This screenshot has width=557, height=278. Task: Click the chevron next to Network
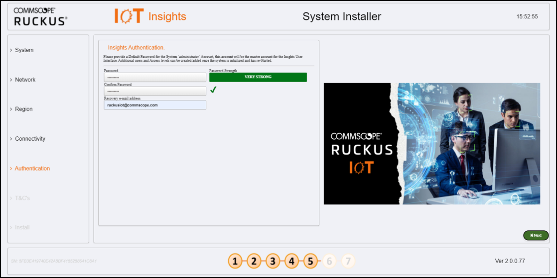click(x=11, y=80)
